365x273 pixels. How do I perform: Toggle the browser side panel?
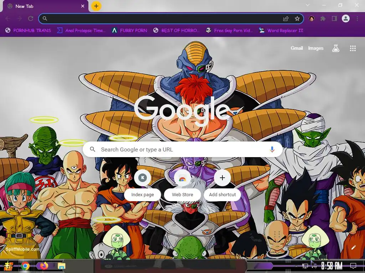pos(334,18)
